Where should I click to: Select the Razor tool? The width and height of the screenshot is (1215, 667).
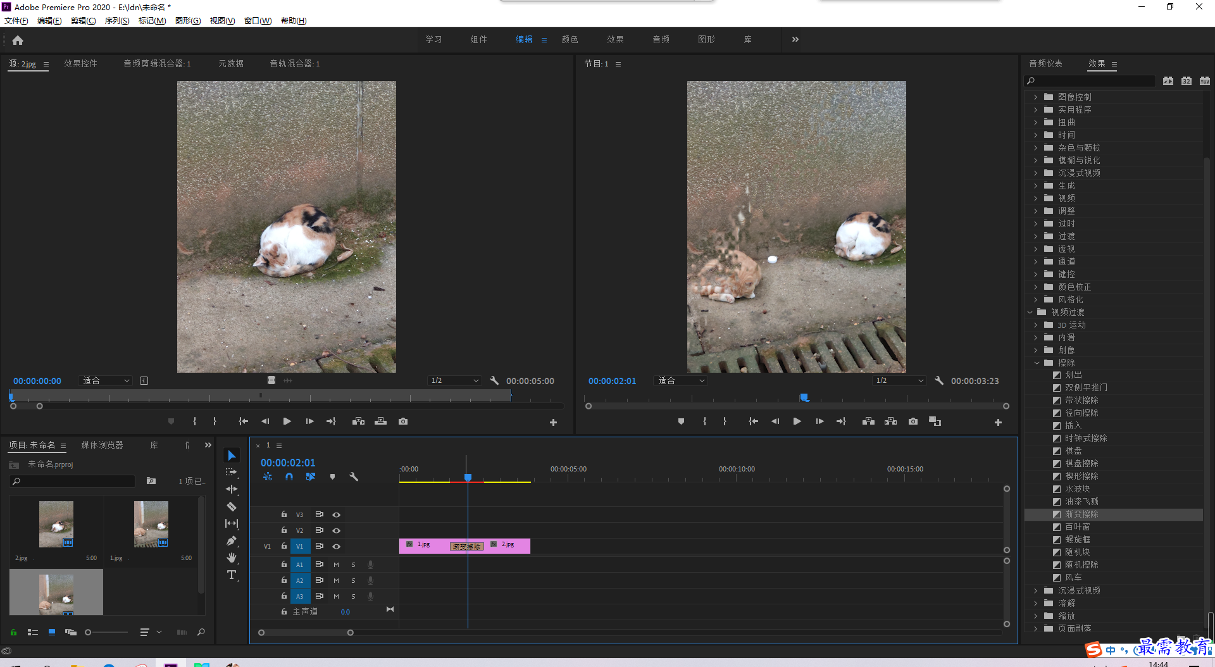click(x=232, y=506)
